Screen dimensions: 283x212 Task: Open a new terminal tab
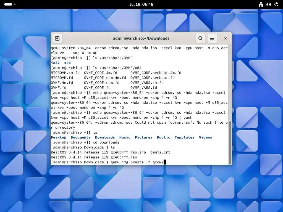(57, 38)
